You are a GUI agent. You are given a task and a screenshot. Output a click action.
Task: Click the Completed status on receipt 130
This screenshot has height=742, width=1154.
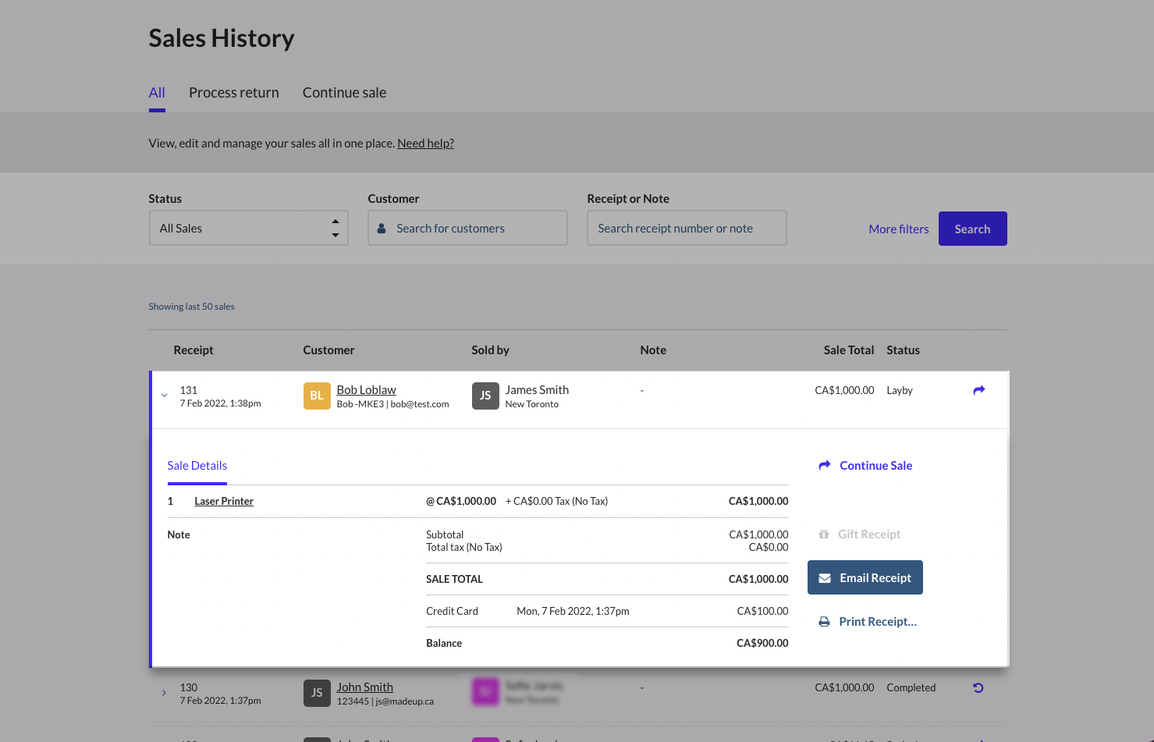[x=911, y=687]
